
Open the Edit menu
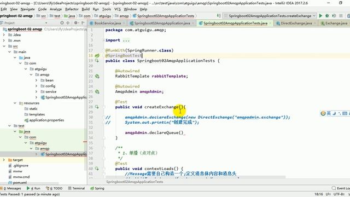pyautogui.click(x=4, y=9)
